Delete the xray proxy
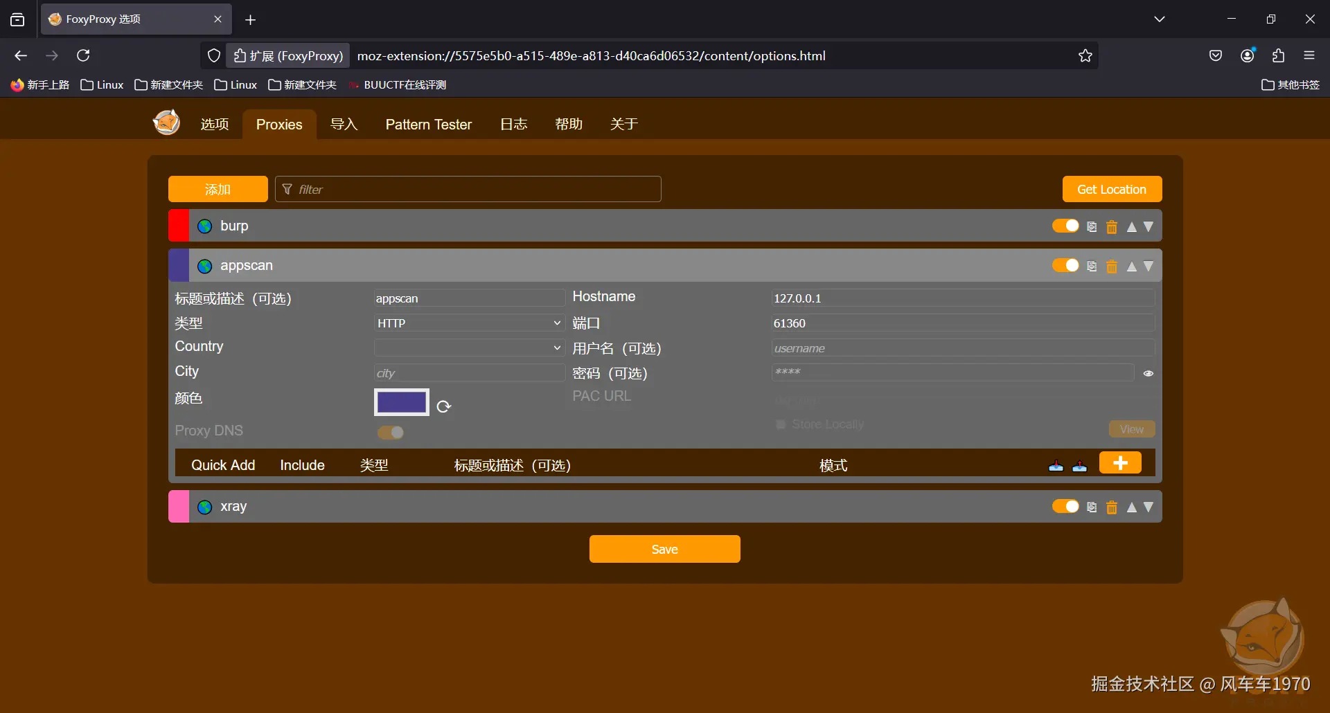 pyautogui.click(x=1112, y=507)
